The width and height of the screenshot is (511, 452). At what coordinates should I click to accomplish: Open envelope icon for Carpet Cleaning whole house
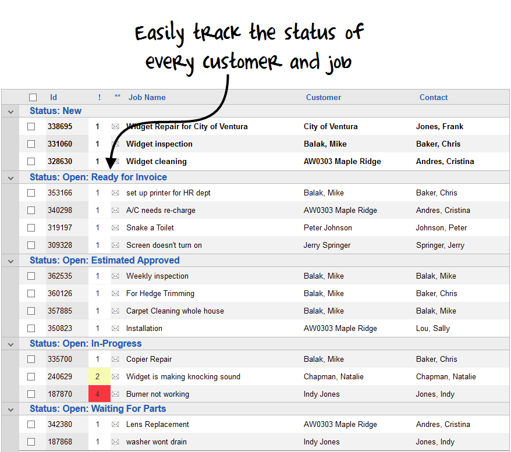(x=115, y=311)
